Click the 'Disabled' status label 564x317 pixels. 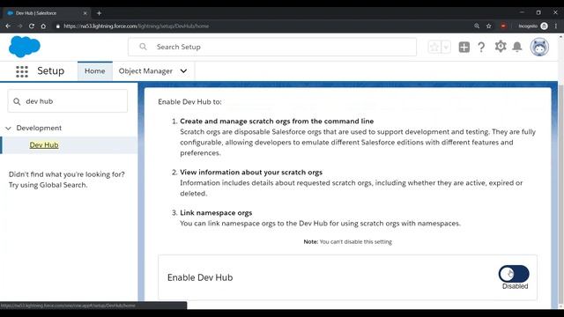point(515,286)
